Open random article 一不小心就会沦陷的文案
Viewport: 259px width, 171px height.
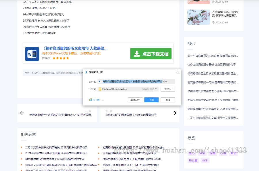(x=213, y=118)
